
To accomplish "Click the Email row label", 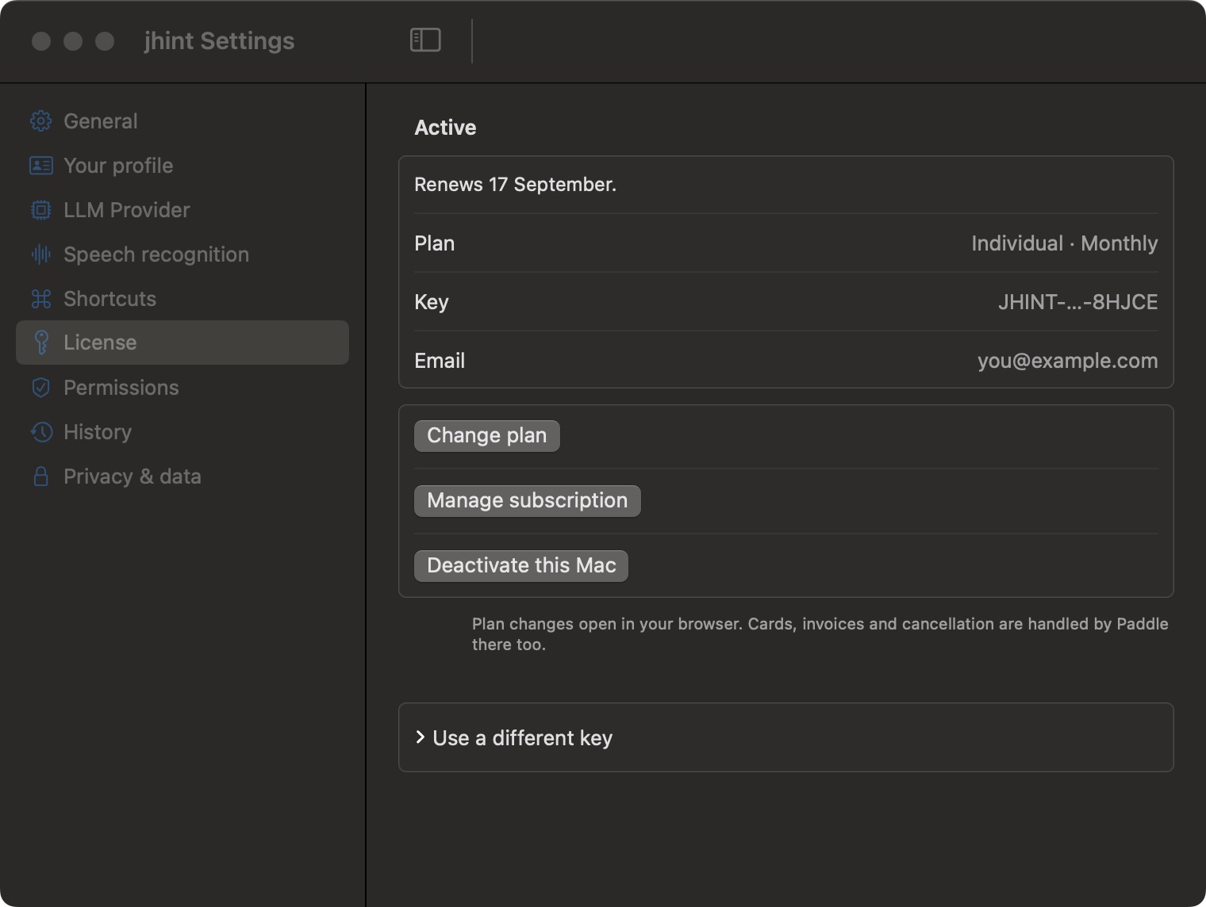I will [440, 361].
